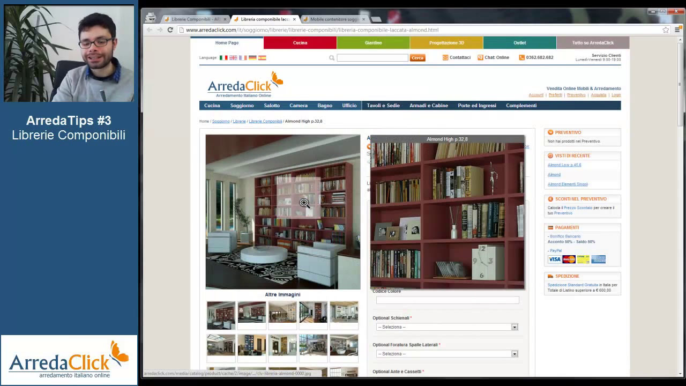Select the German flag language
The image size is (686, 386).
point(252,57)
